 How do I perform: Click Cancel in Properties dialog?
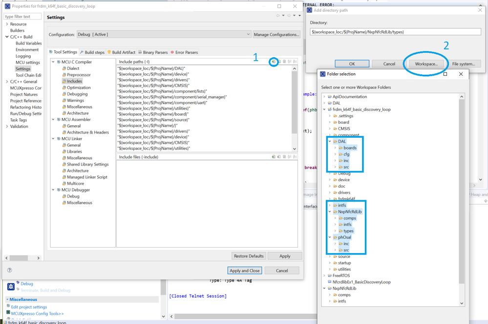282,270
